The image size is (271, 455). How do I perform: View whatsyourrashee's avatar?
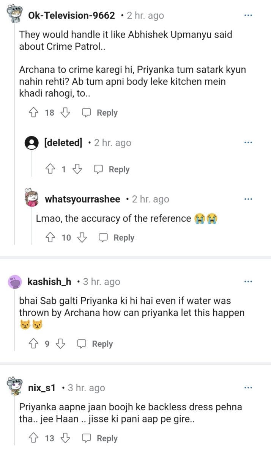(32, 198)
